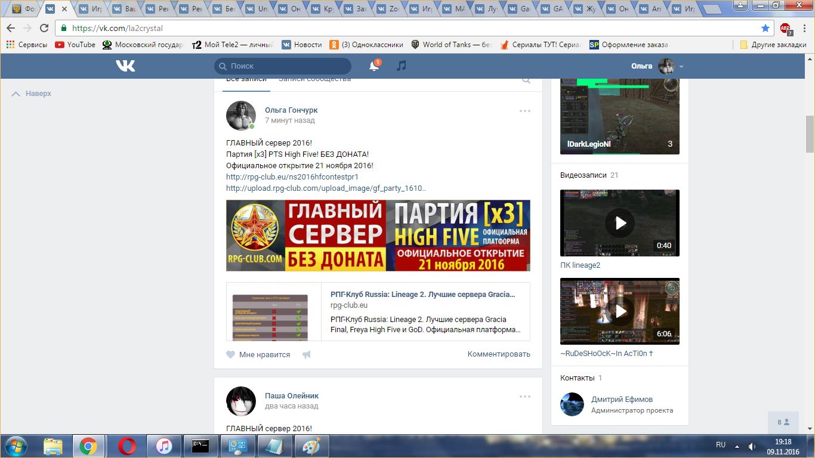Open the AdBlock extension icon
Viewport: 815px width, 458px height.
[x=786, y=28]
